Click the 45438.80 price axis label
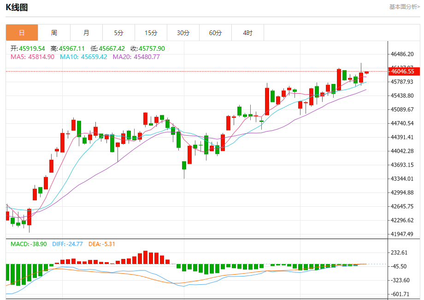This screenshot has width=424, height=300. (402, 96)
